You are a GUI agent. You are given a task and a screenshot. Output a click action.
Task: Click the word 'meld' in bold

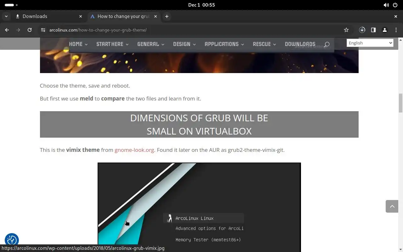[x=87, y=99]
